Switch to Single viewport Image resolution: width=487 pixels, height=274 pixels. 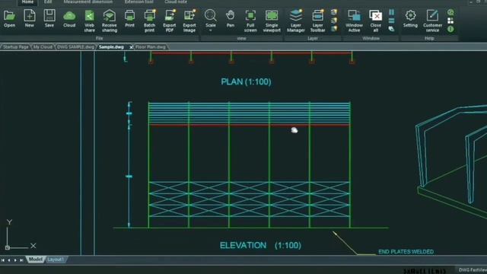[272, 21]
